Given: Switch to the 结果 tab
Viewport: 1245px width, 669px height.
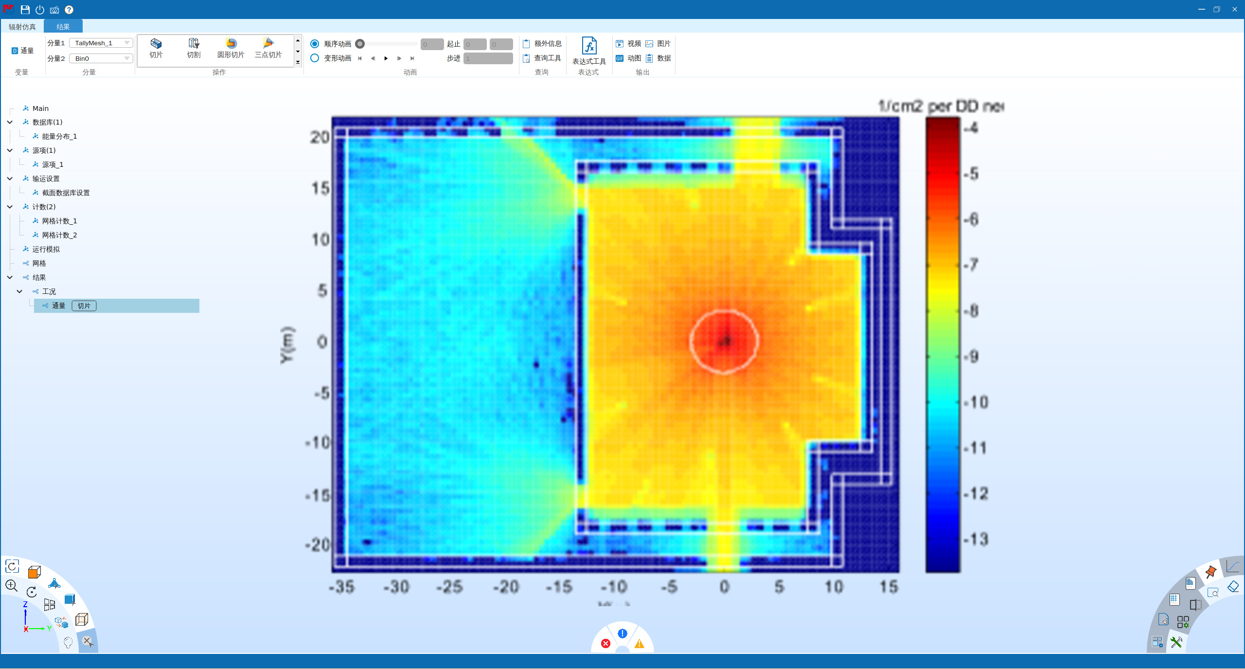Looking at the screenshot, I should tap(63, 27).
